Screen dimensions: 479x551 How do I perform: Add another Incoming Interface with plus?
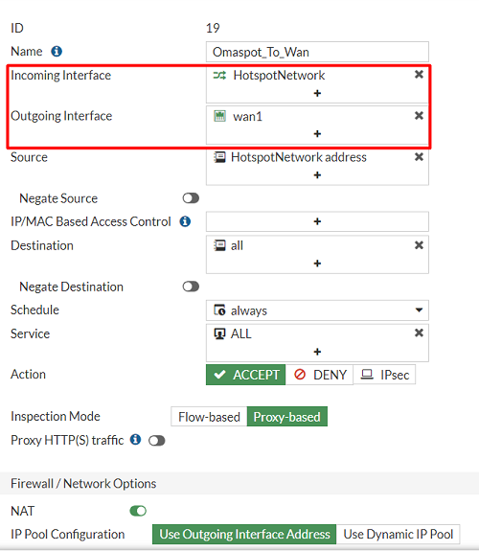click(317, 93)
